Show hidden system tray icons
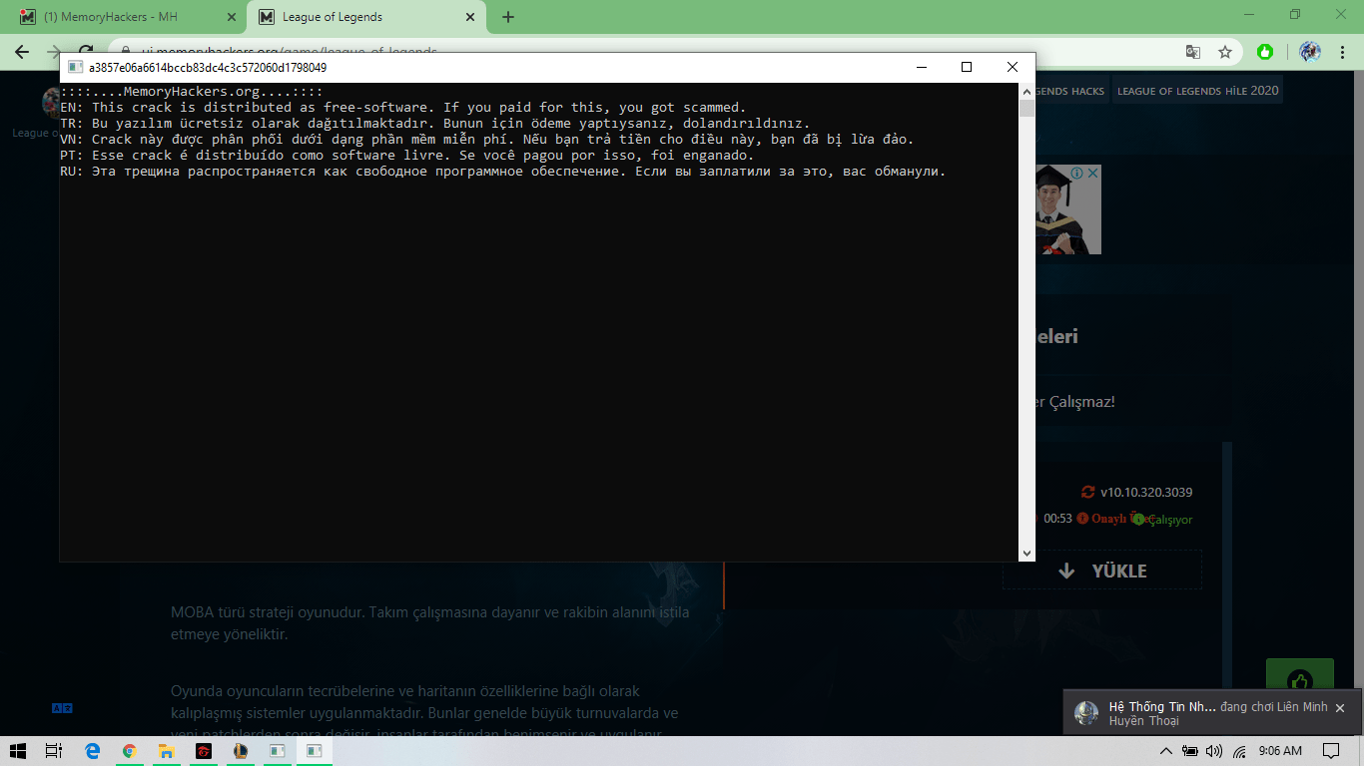Image resolution: width=1364 pixels, height=766 pixels. point(1165,751)
